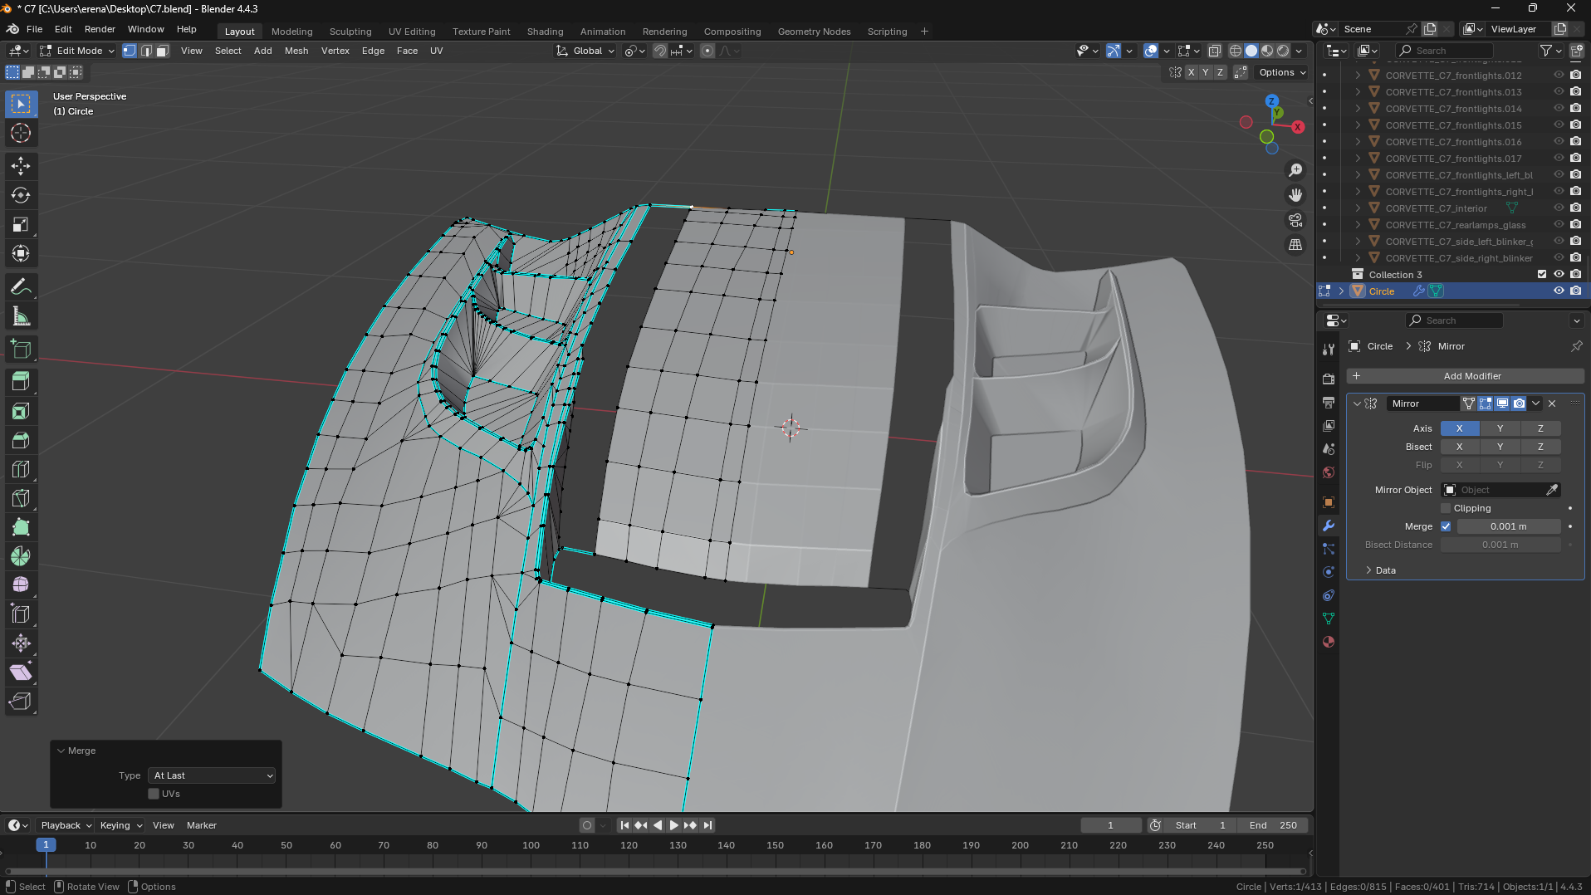Activate the Extrude Region tool

(x=21, y=382)
